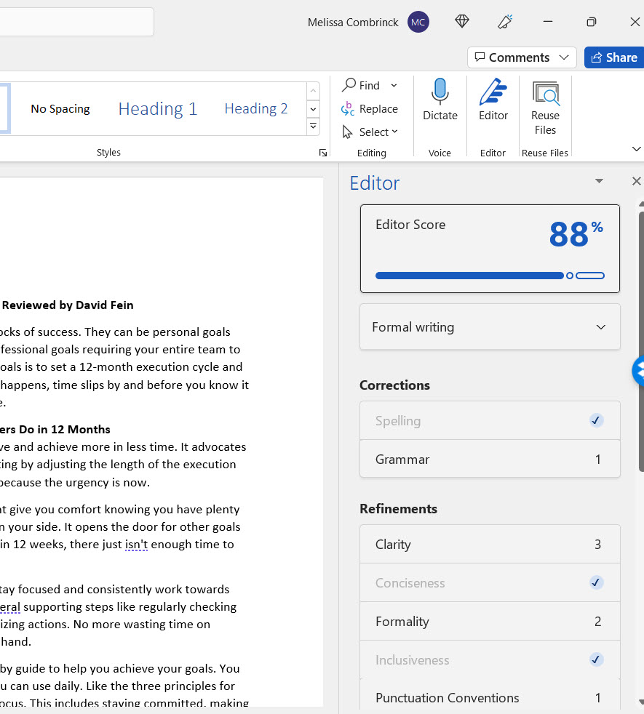
Task: Apply the No Spacing style
Action: [x=60, y=109]
